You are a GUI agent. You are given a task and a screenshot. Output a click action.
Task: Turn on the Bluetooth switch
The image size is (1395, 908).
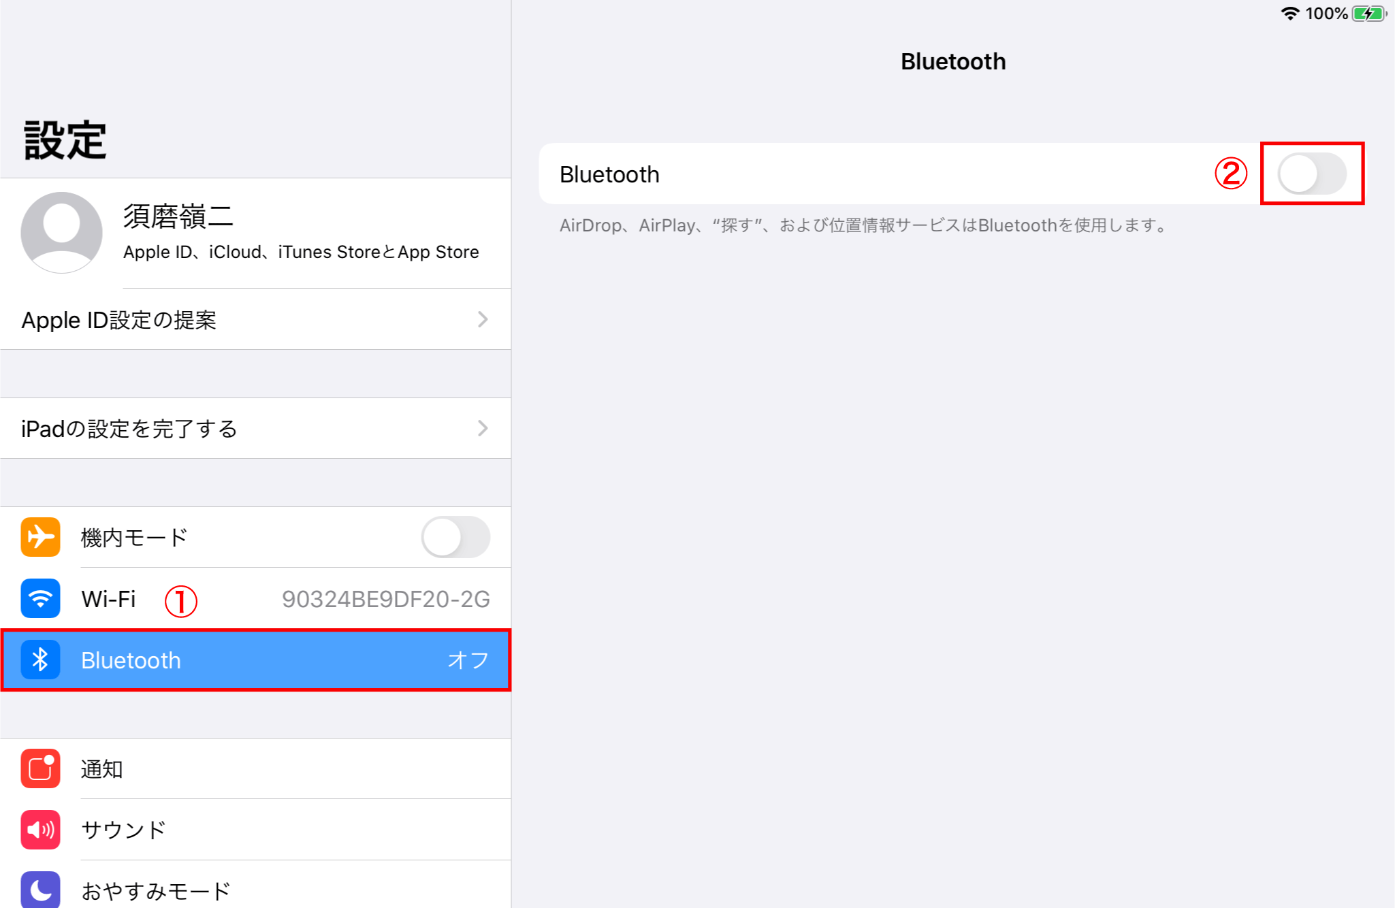1312,174
